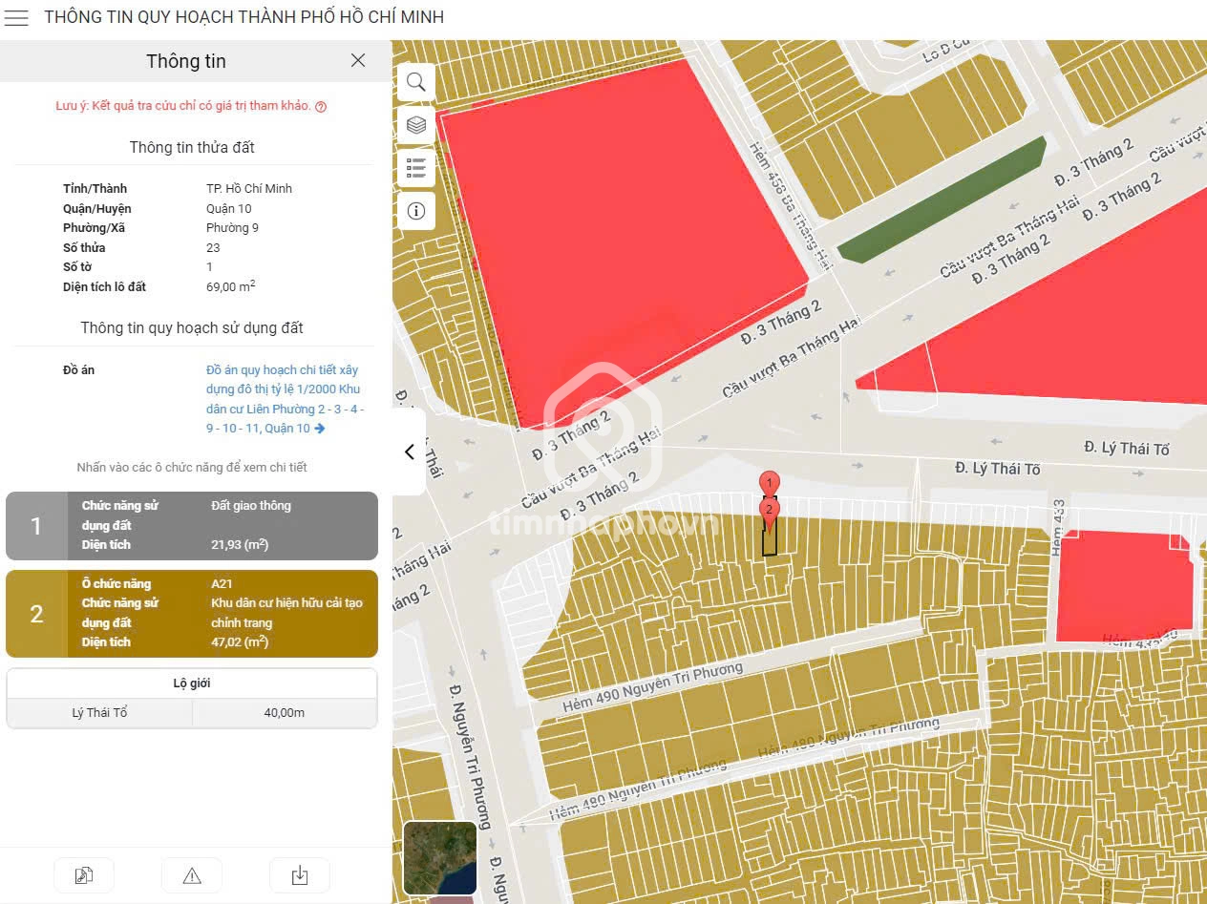Click the warning triangle report button
Screen dimensions: 1207x904
[x=191, y=874]
